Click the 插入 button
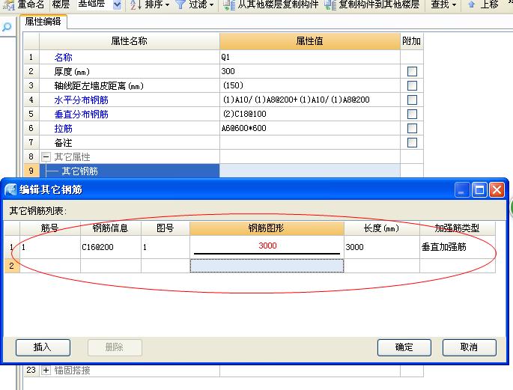513x390 pixels. coord(43,347)
